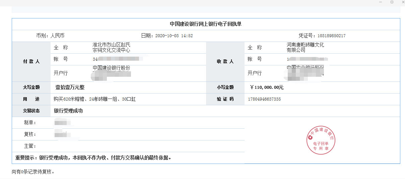Click payer's 账号 label
This screenshot has height=179, width=405.
(61, 59)
